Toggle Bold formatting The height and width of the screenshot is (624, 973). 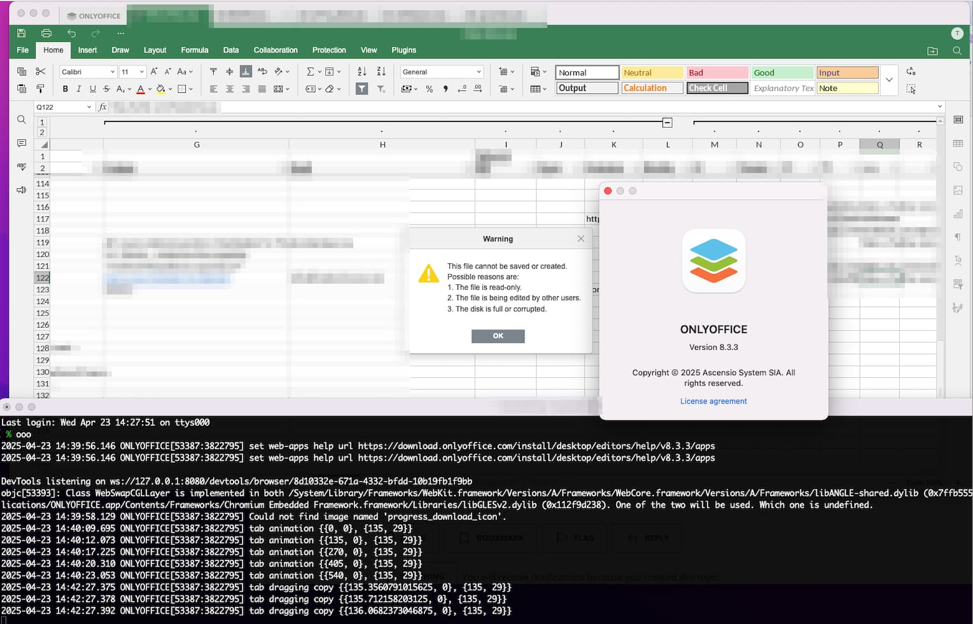(65, 89)
